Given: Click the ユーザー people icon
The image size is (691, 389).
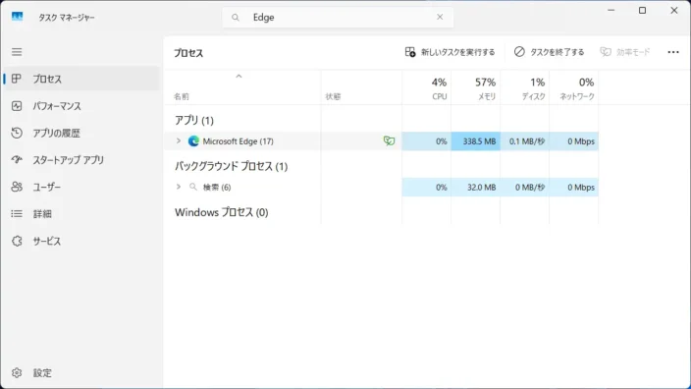Looking at the screenshot, I should 17,187.
